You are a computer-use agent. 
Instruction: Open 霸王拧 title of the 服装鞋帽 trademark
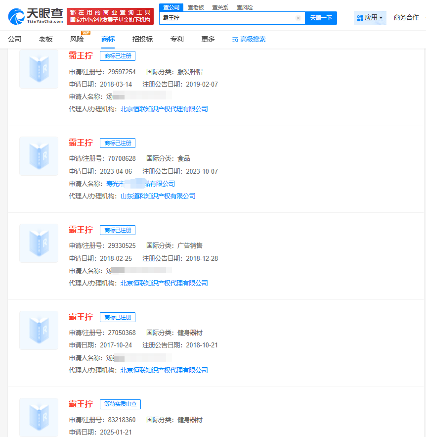(x=81, y=56)
